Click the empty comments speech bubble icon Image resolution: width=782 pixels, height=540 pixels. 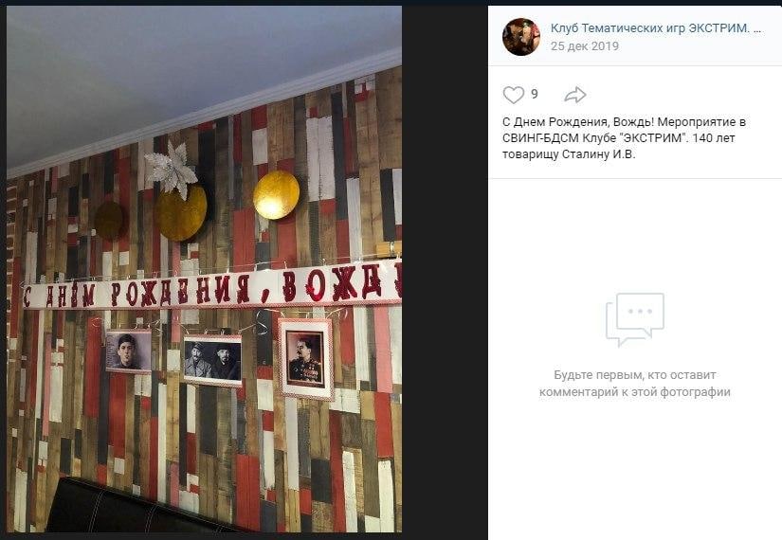(635, 319)
